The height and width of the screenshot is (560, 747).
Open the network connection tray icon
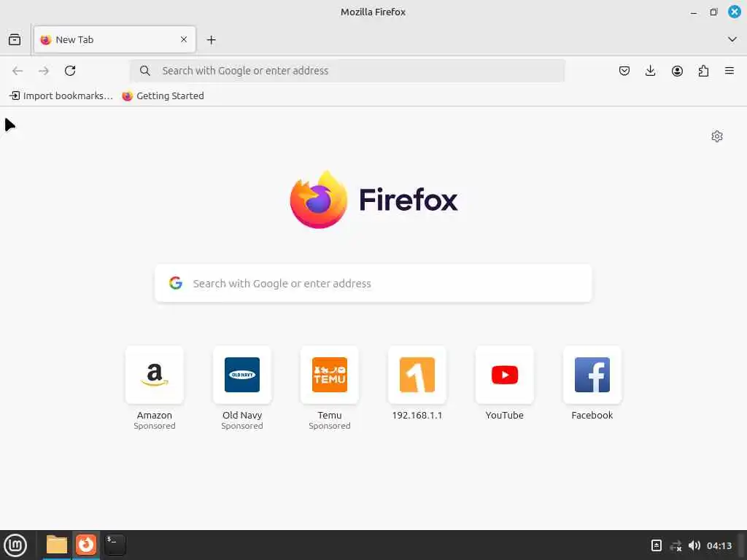[676, 545]
